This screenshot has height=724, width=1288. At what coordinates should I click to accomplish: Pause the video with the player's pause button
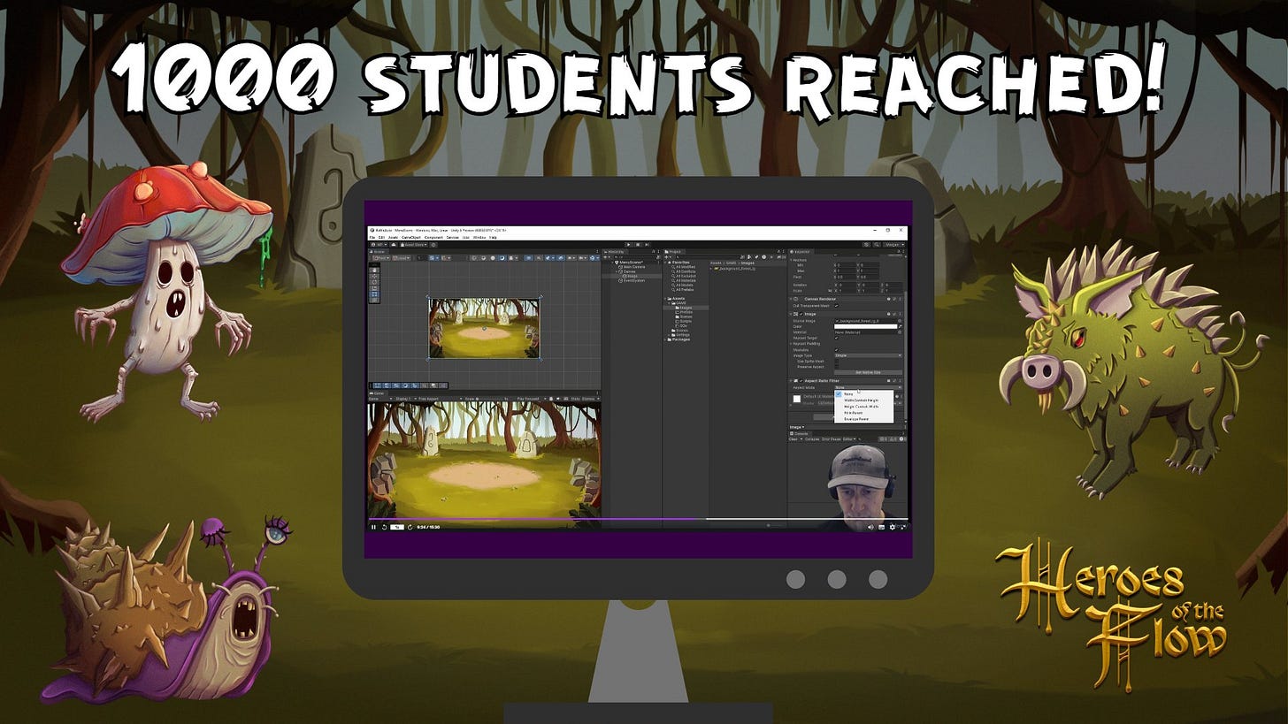tap(373, 527)
